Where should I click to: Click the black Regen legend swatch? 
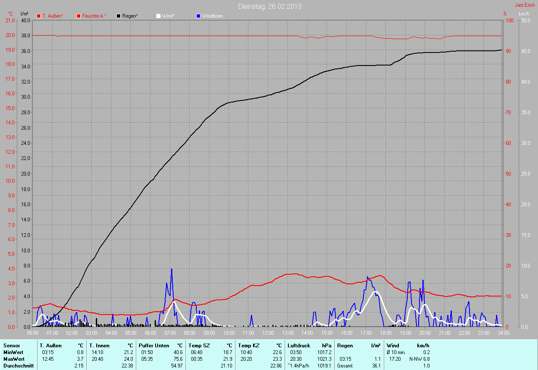(119, 16)
